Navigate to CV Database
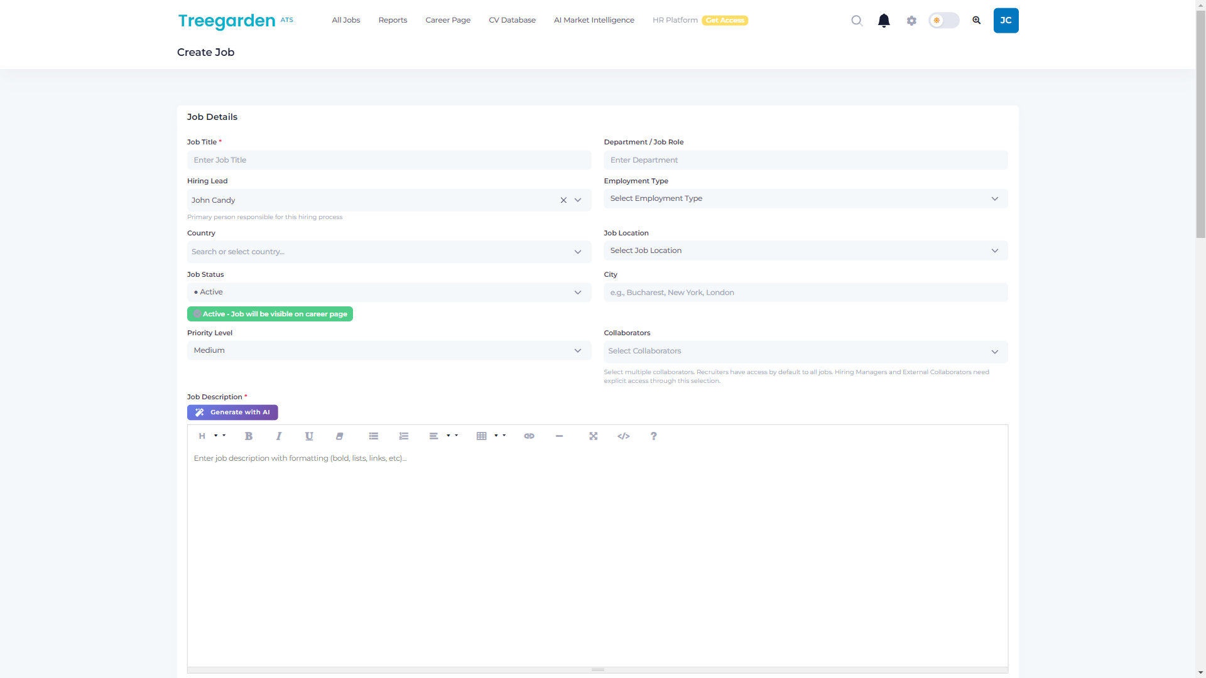The width and height of the screenshot is (1206, 678). 512,20
